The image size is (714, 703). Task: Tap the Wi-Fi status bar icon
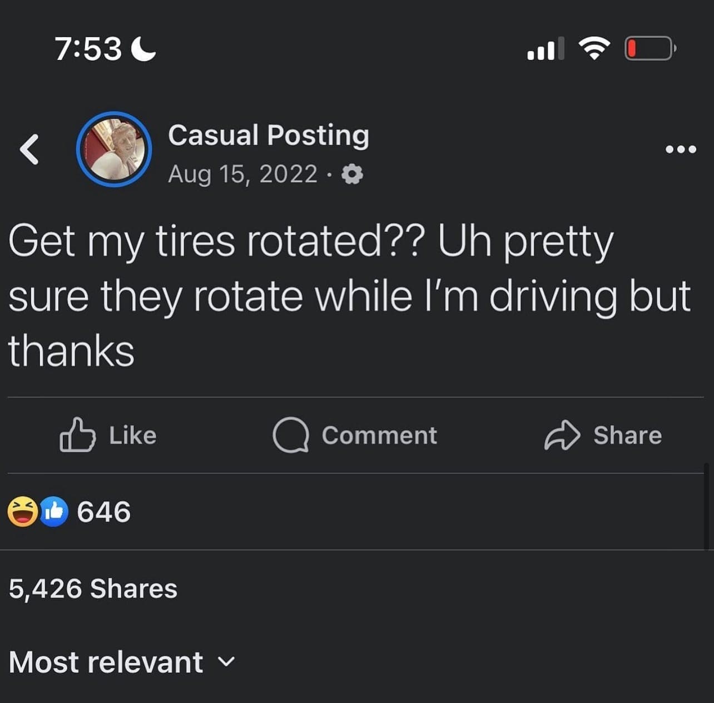point(594,48)
